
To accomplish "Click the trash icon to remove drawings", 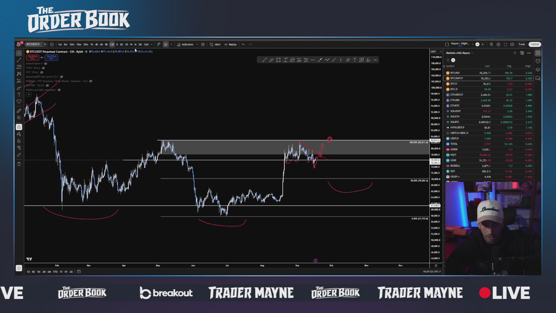I will point(19,164).
